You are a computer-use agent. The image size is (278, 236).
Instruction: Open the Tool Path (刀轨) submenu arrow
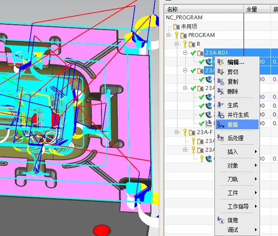(x=256, y=179)
